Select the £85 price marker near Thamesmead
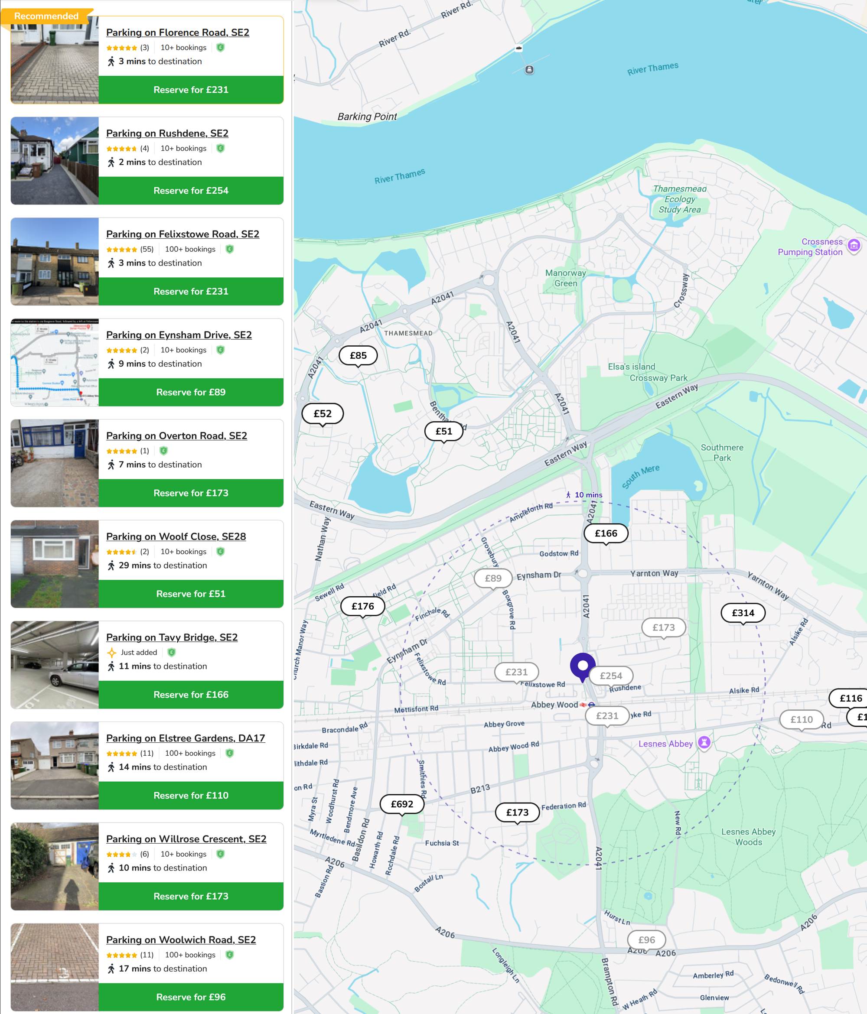The width and height of the screenshot is (867, 1014). (x=358, y=355)
